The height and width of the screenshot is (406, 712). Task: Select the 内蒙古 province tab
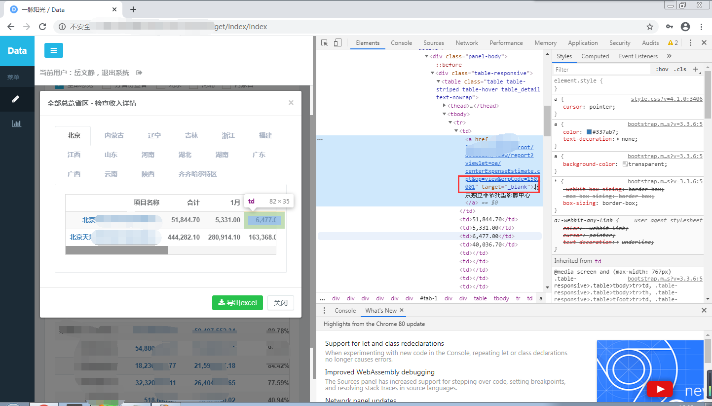pos(114,135)
